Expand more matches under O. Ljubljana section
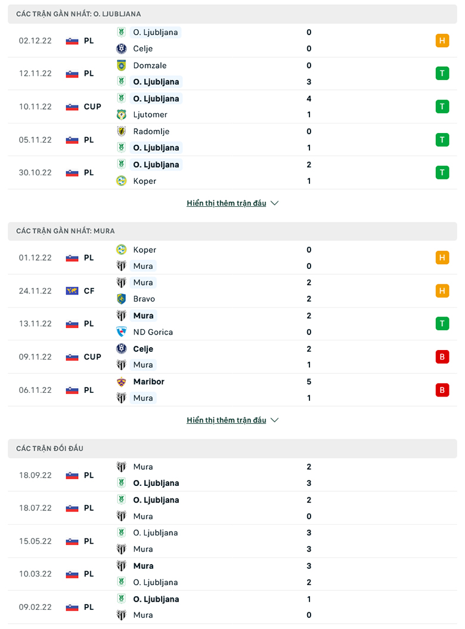 [x=227, y=203]
